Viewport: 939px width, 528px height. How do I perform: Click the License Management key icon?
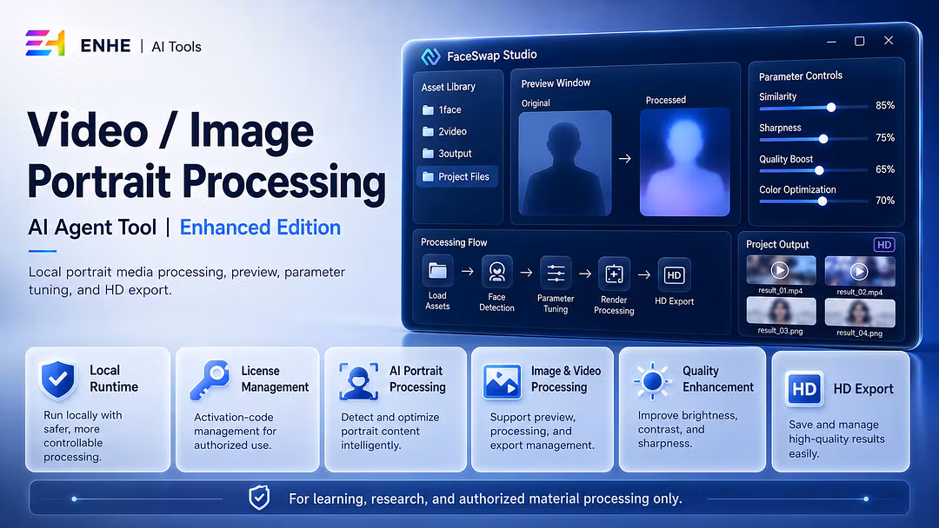point(210,379)
